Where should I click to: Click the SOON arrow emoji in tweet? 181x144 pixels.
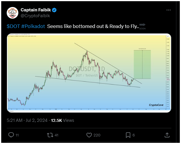pos(143,26)
